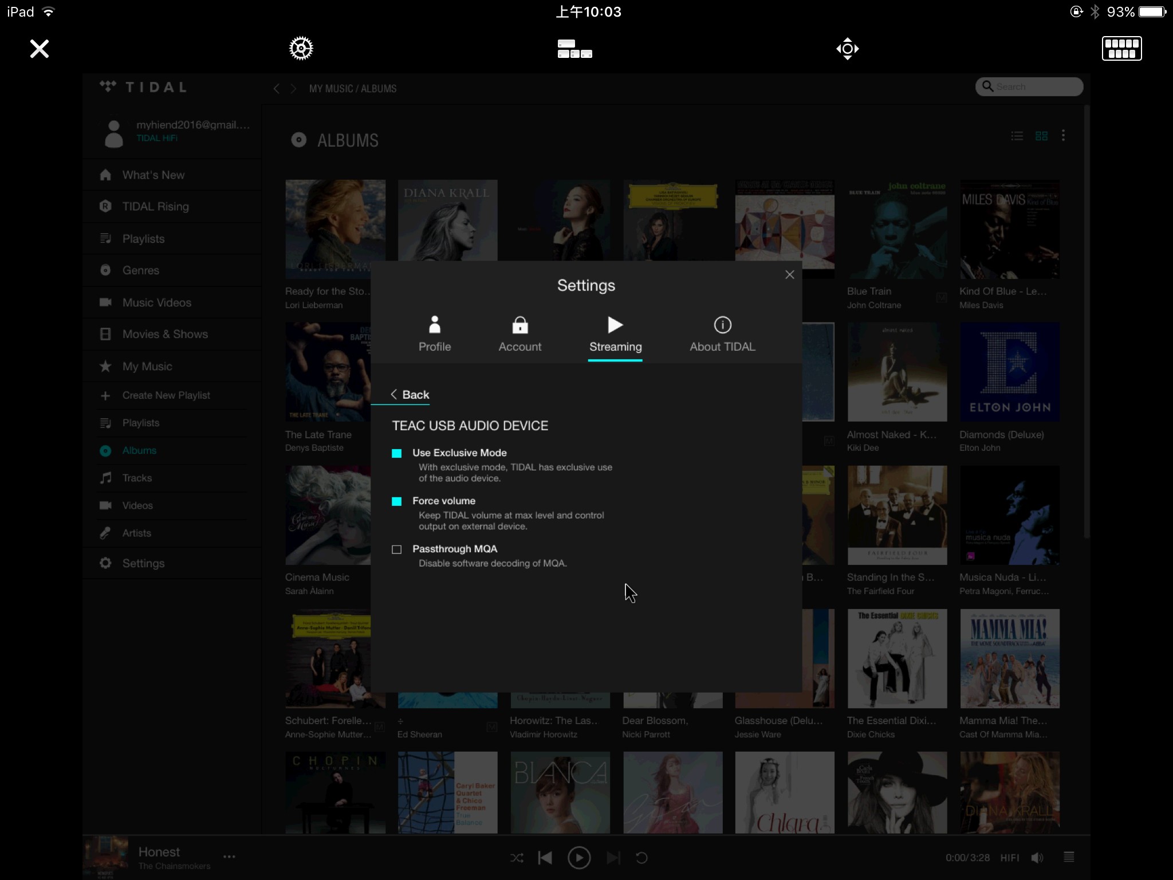1173x880 pixels.
Task: Click Miles Davis artist link
Action: (x=981, y=305)
